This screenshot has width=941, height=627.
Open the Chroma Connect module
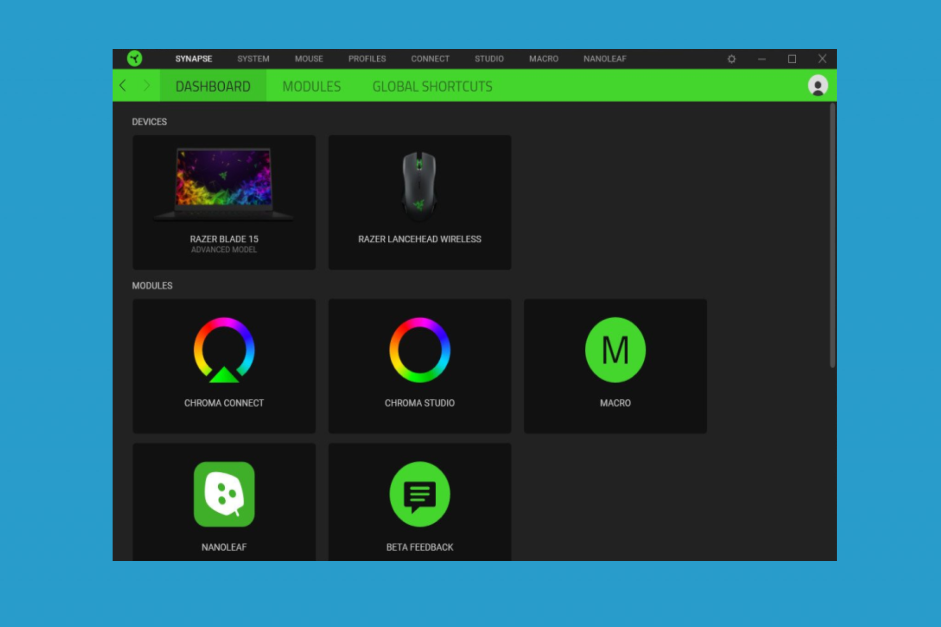(x=224, y=365)
